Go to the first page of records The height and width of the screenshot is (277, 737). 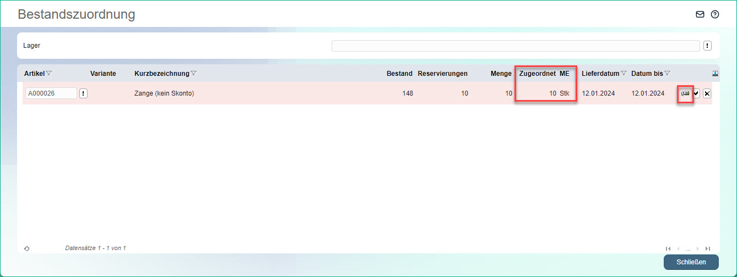point(668,248)
